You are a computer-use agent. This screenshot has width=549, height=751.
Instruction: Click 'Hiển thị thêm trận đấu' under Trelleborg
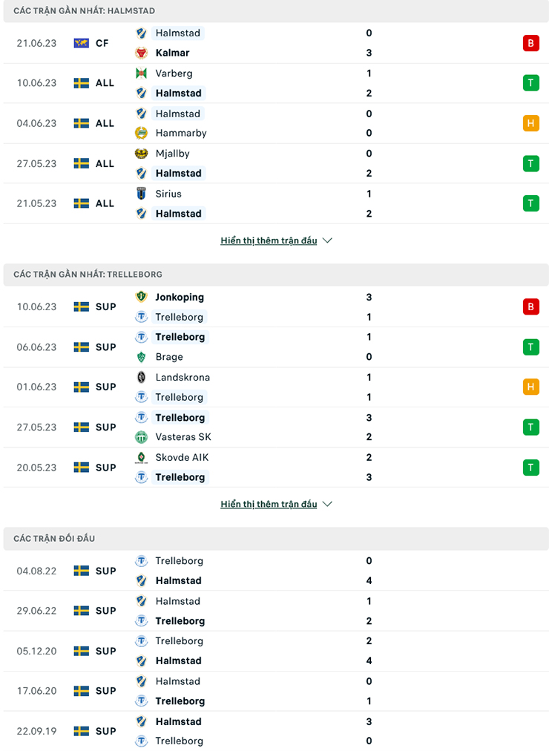269,503
